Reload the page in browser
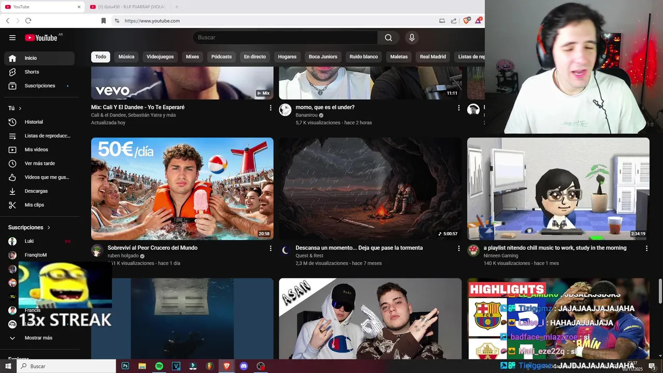This screenshot has width=663, height=373. coord(28,21)
